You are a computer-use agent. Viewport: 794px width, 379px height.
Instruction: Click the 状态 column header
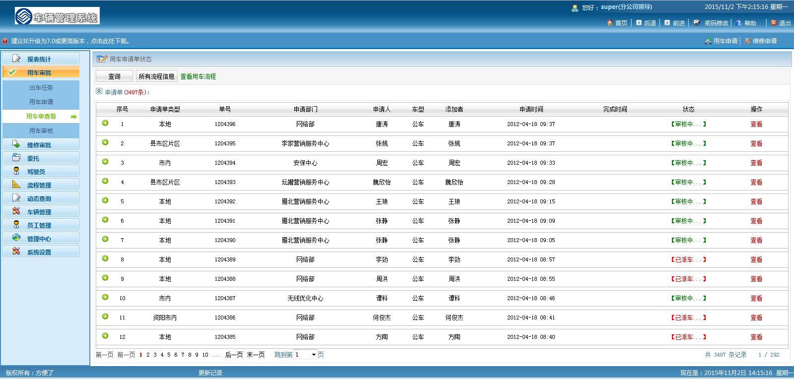tap(688, 109)
